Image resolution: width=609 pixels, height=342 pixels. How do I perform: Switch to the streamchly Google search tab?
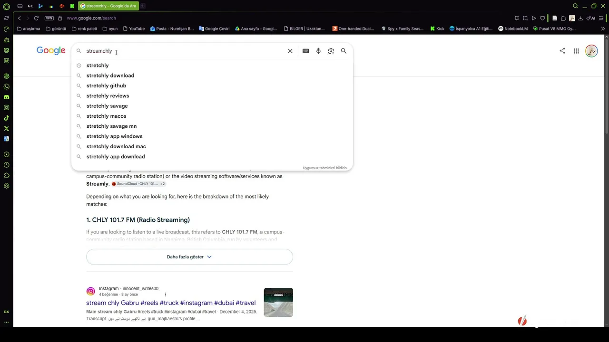click(108, 6)
